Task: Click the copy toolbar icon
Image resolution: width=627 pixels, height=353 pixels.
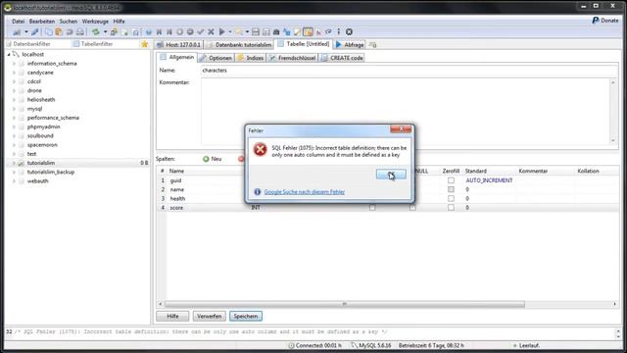Action: tap(49, 32)
